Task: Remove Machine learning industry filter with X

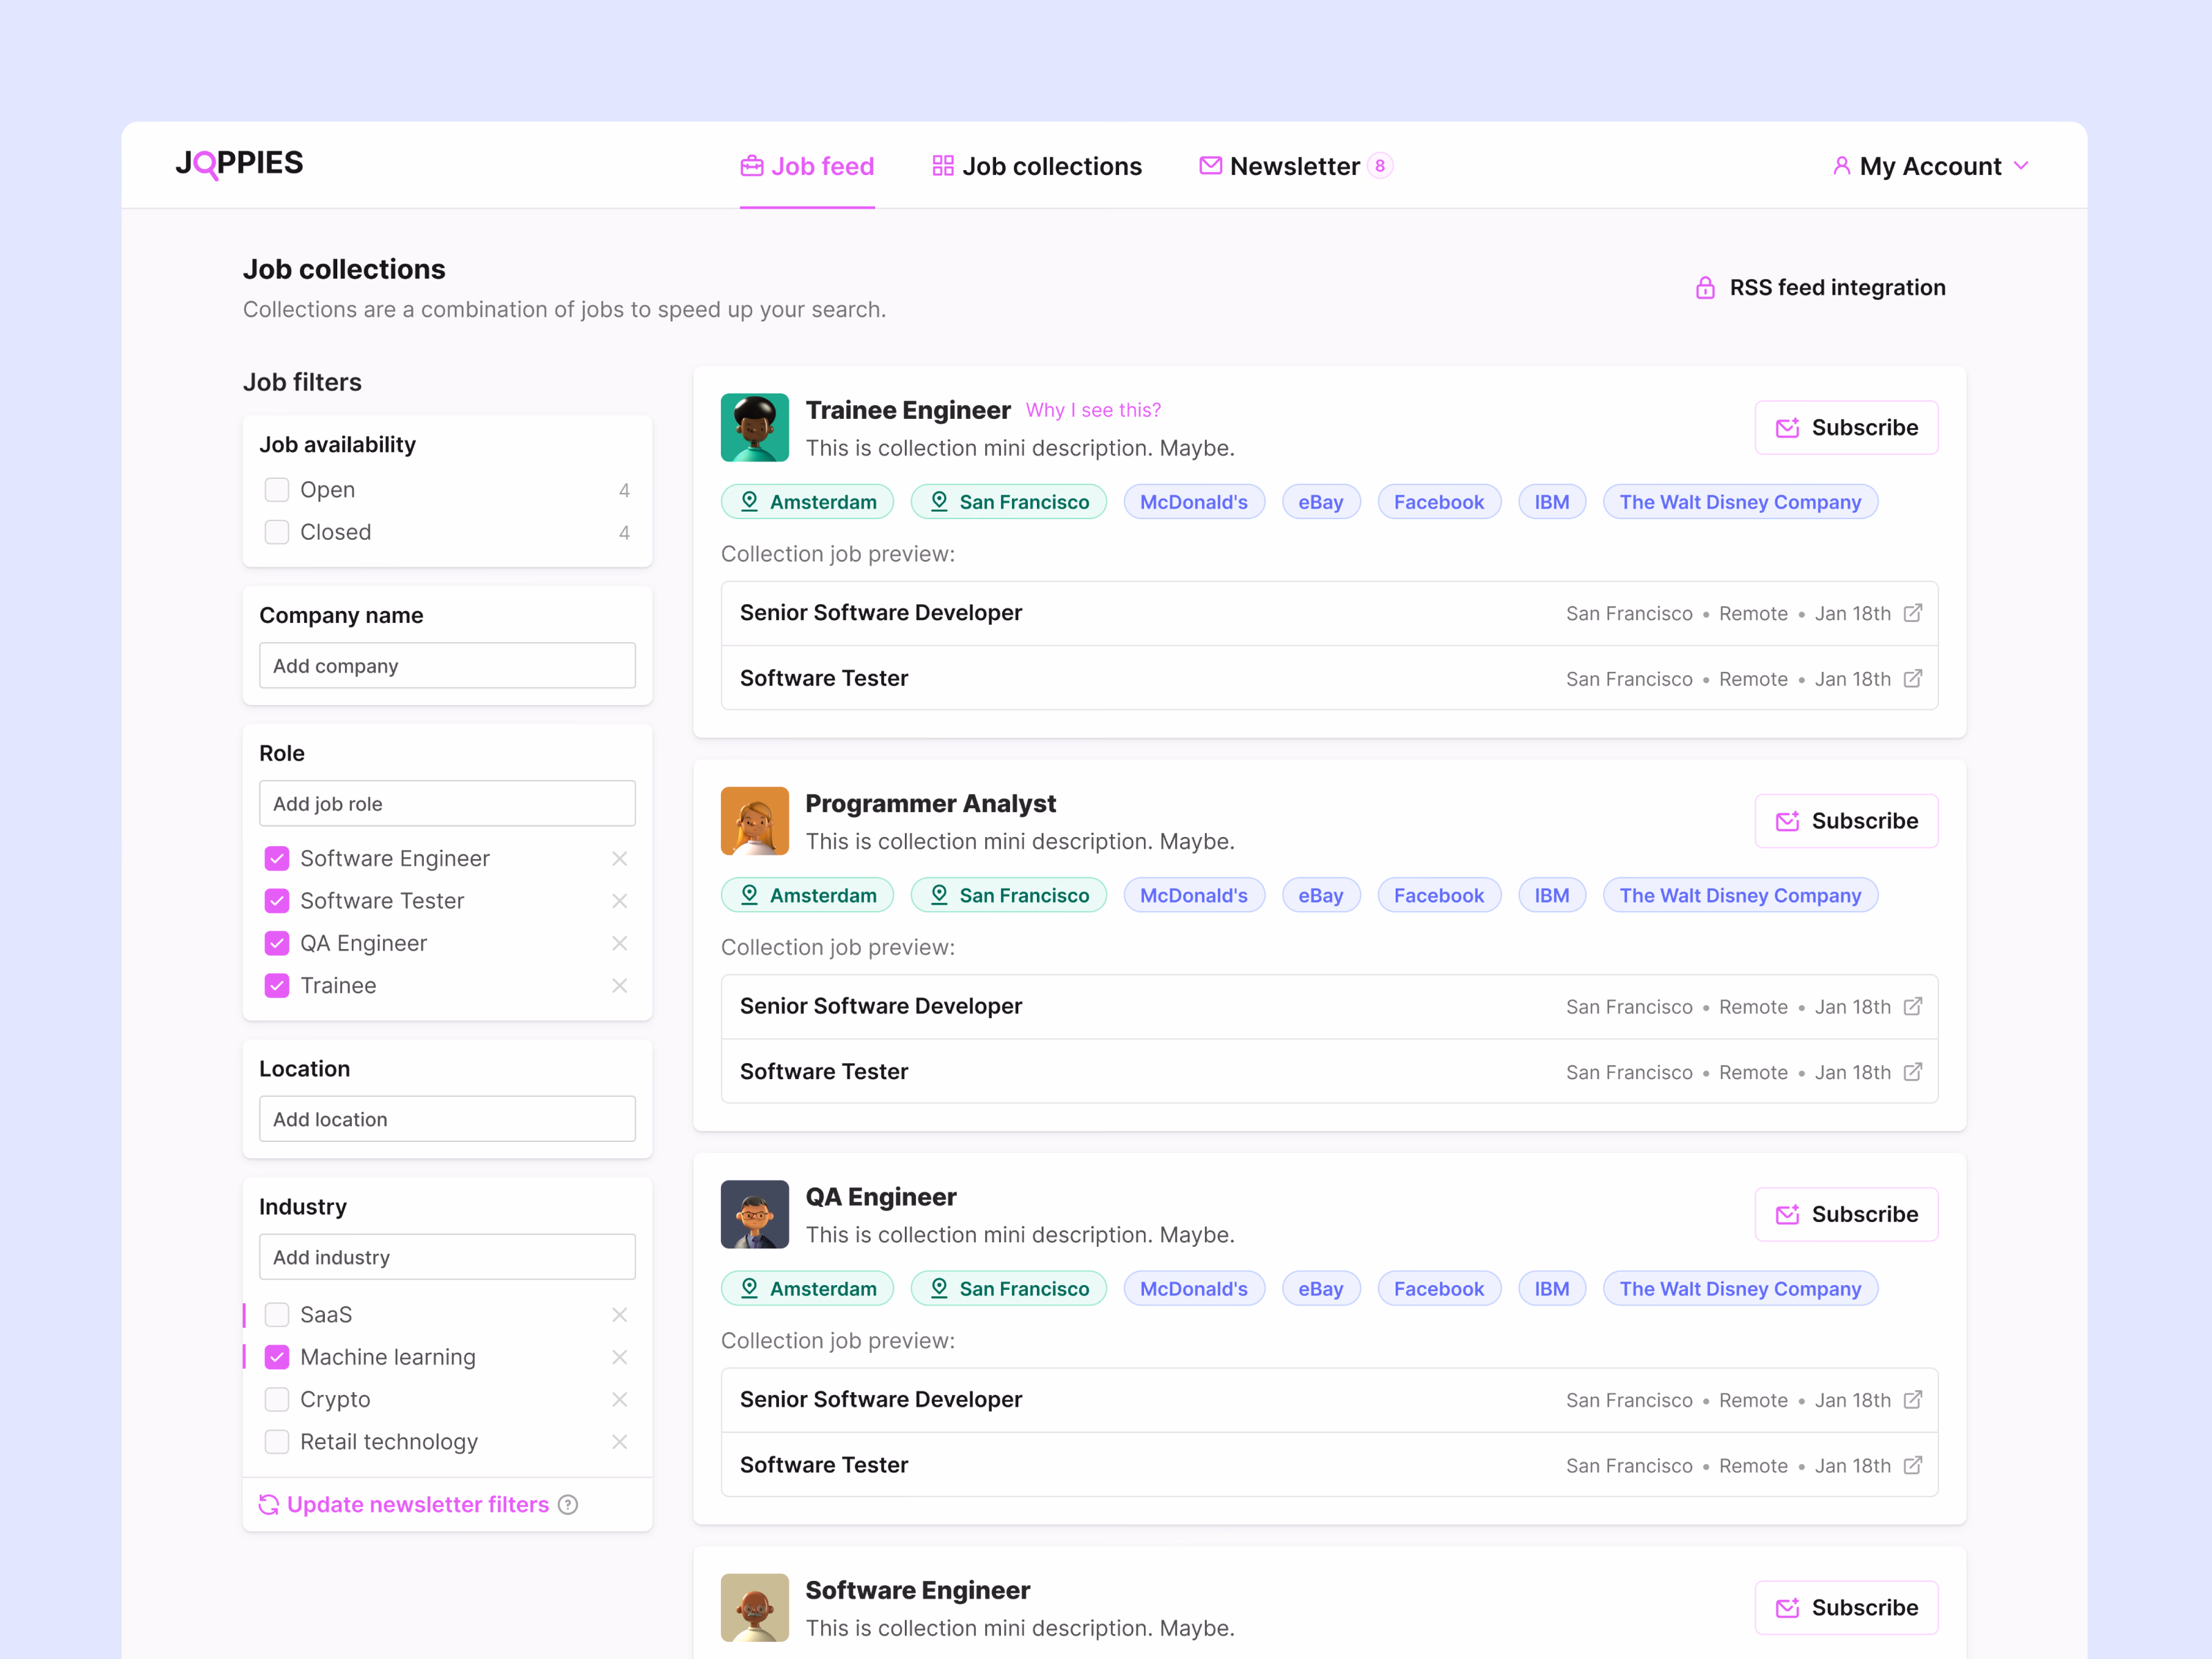Action: point(620,1357)
